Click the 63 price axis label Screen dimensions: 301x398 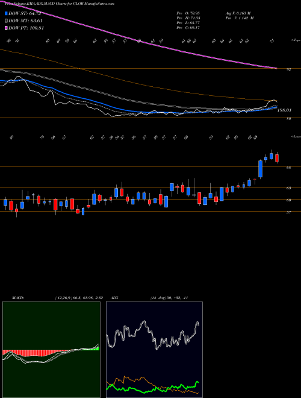(x=289, y=188)
